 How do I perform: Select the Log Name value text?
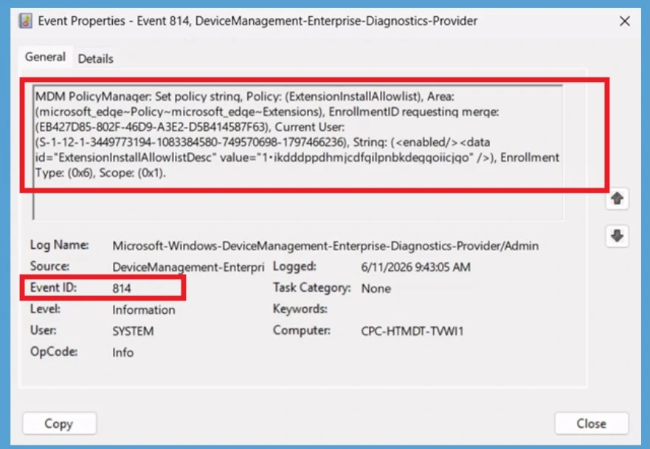[325, 246]
